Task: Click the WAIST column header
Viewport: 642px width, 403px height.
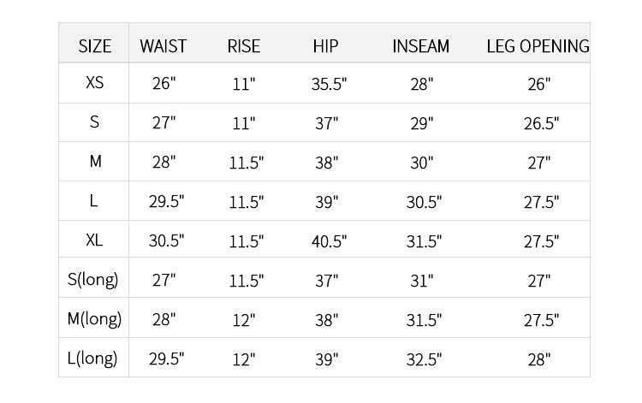Action: pyautogui.click(x=163, y=46)
